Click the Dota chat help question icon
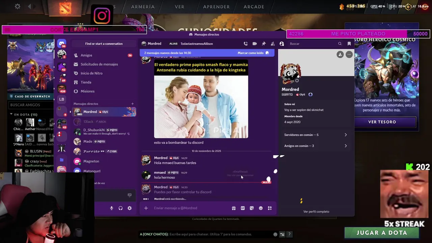This screenshot has width=432, height=243. tap(289, 234)
